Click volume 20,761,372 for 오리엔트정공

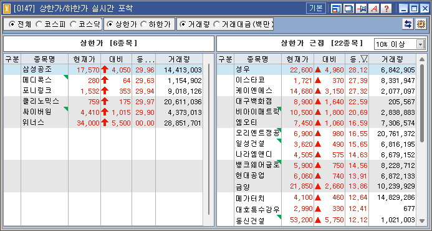click(x=396, y=134)
